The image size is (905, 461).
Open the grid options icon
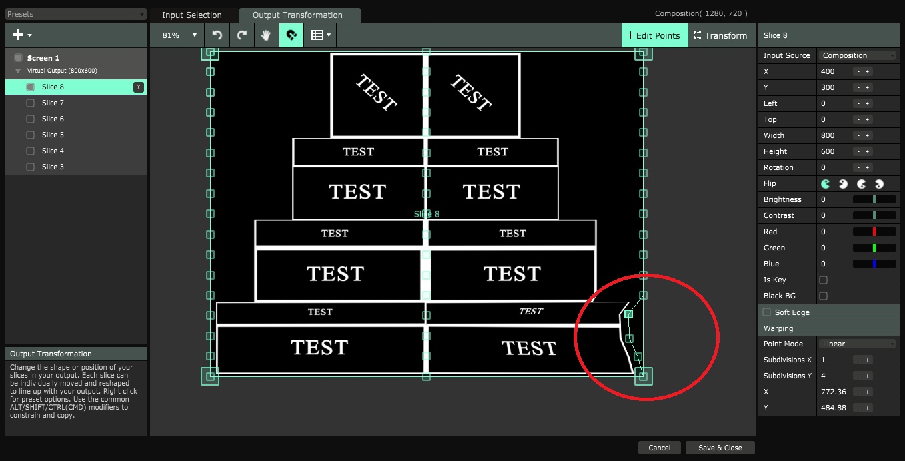point(319,35)
